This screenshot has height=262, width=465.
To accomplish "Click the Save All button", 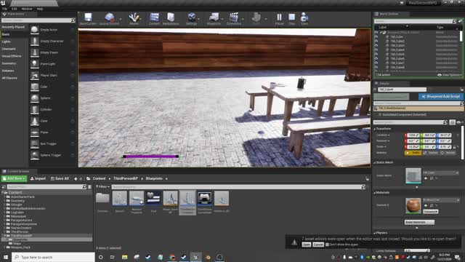I will 60,178.
